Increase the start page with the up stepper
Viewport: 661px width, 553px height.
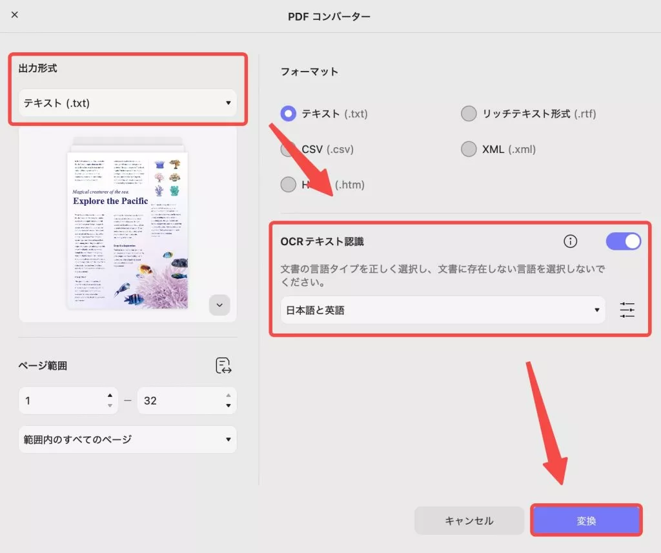click(110, 396)
